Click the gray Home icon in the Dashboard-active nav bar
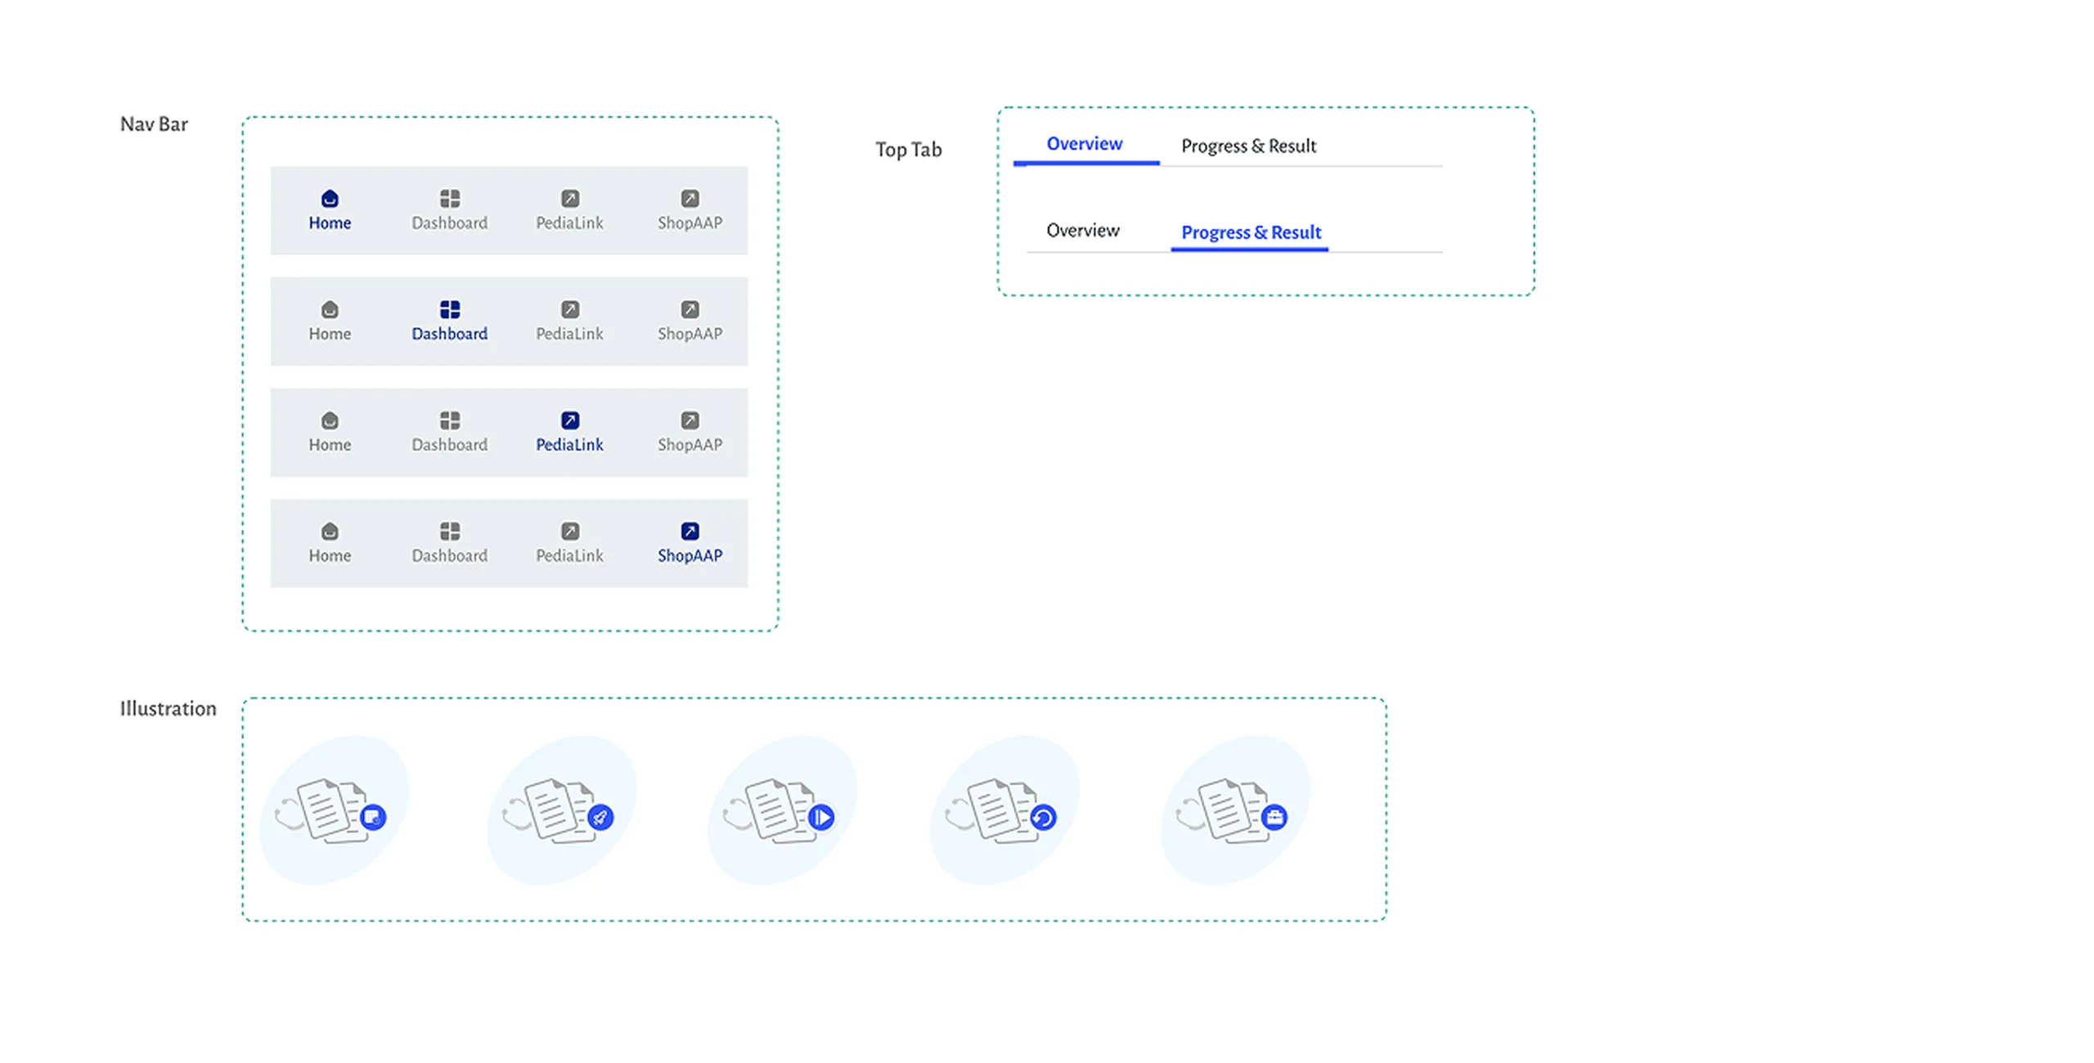The width and height of the screenshot is (2094, 1063). click(330, 310)
